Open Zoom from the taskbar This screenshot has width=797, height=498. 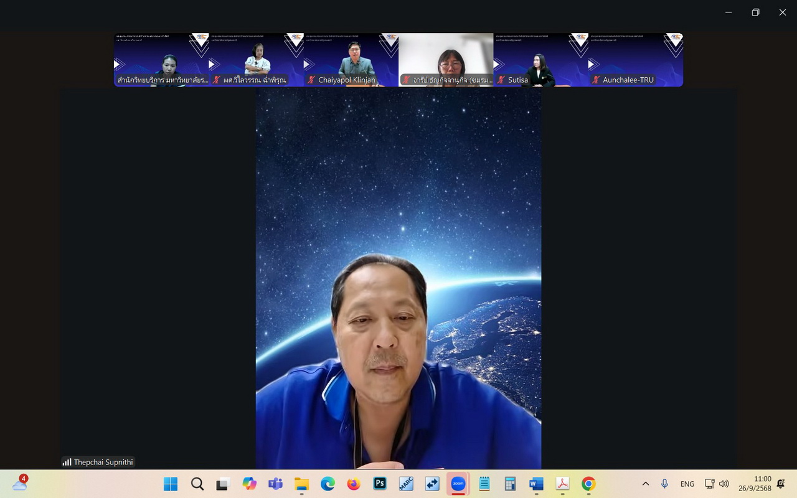[x=458, y=484]
